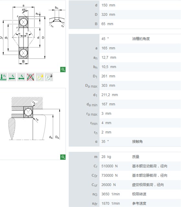Click the 质量 description text
The image size is (181, 207).
click(x=135, y=157)
